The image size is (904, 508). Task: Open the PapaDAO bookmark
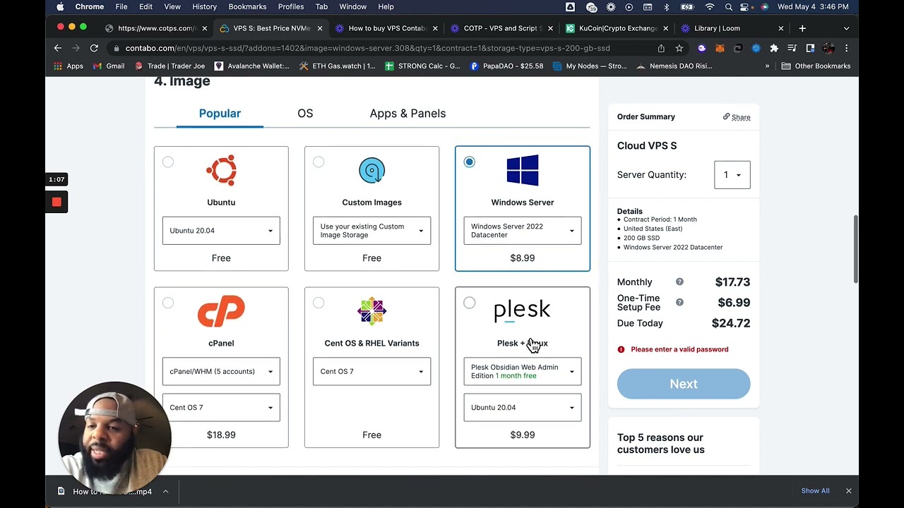(x=506, y=66)
